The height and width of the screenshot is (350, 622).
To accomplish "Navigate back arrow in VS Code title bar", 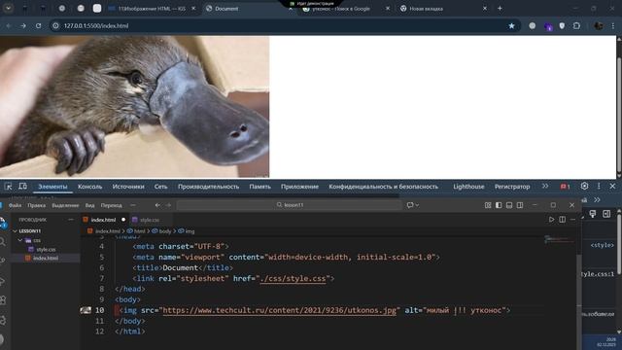I will tap(157, 205).
